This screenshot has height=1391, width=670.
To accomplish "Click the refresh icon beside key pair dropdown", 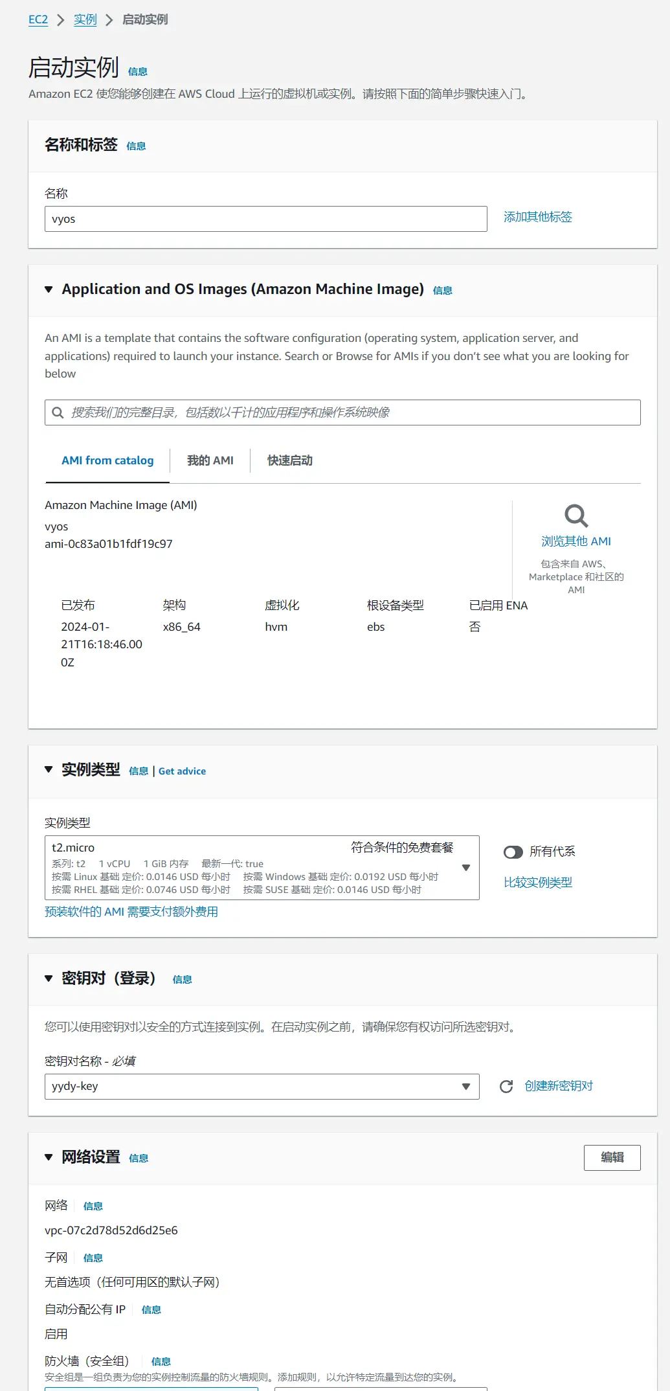I will 506,1086.
